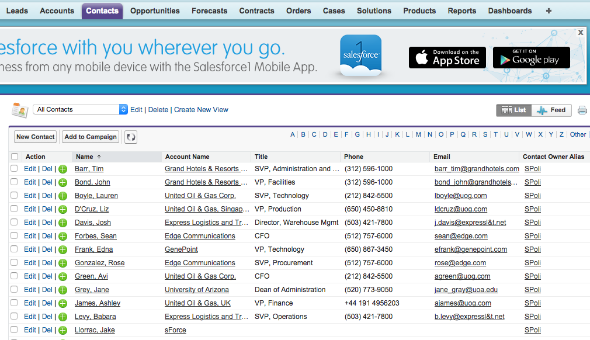This screenshot has width=590, height=340.
Task: Click the Salesforce1 app cloud logo
Action: [x=360, y=55]
